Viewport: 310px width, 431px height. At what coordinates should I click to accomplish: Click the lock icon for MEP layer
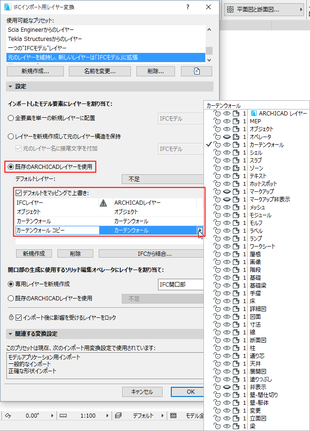point(217,121)
